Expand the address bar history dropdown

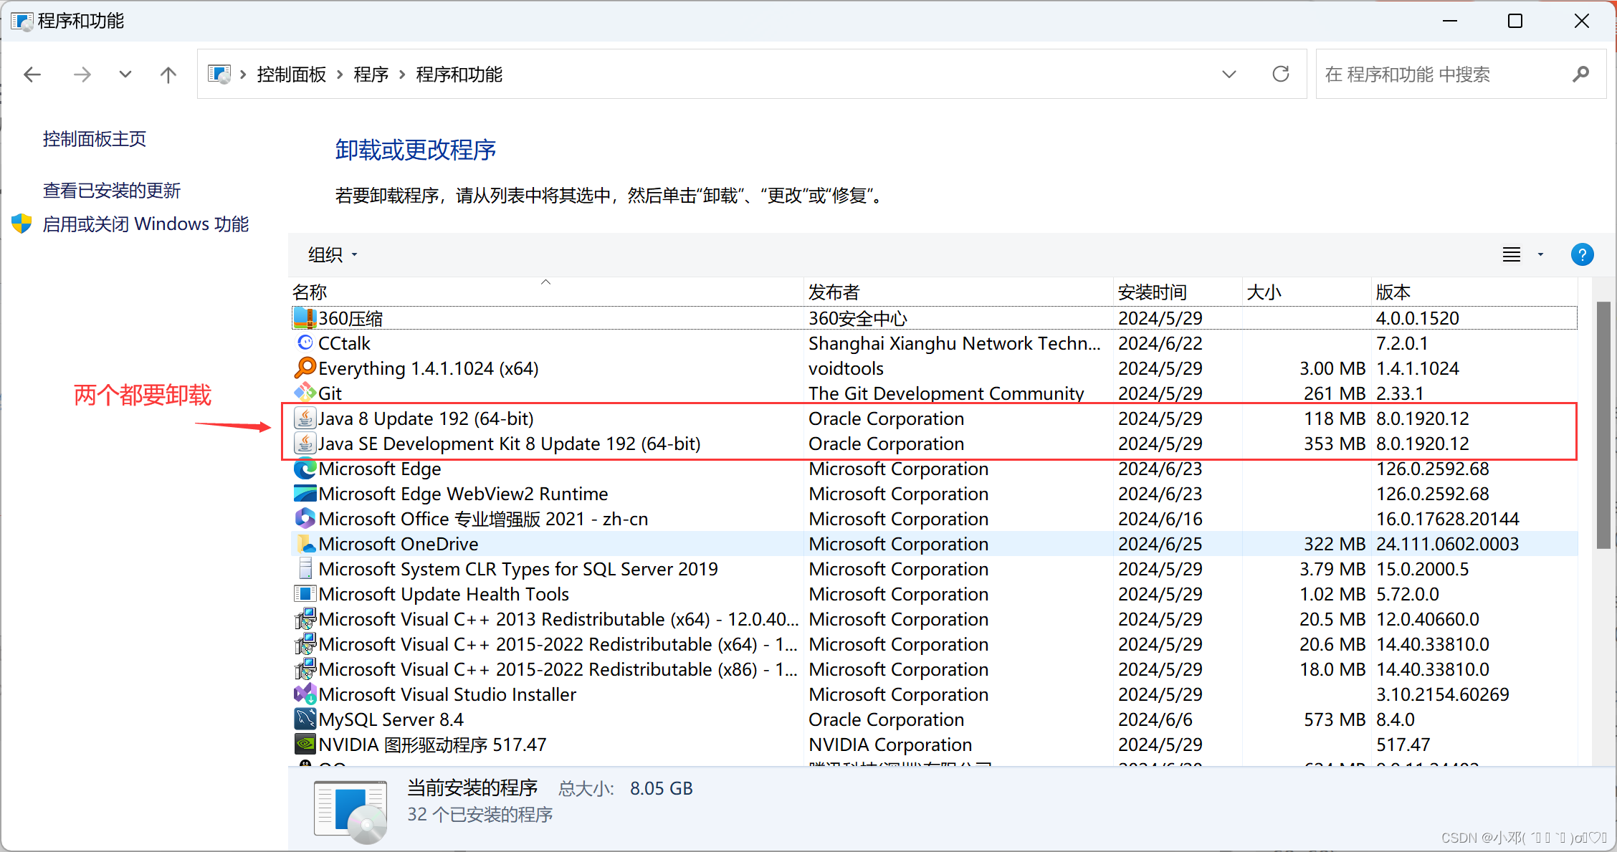pos(1229,75)
